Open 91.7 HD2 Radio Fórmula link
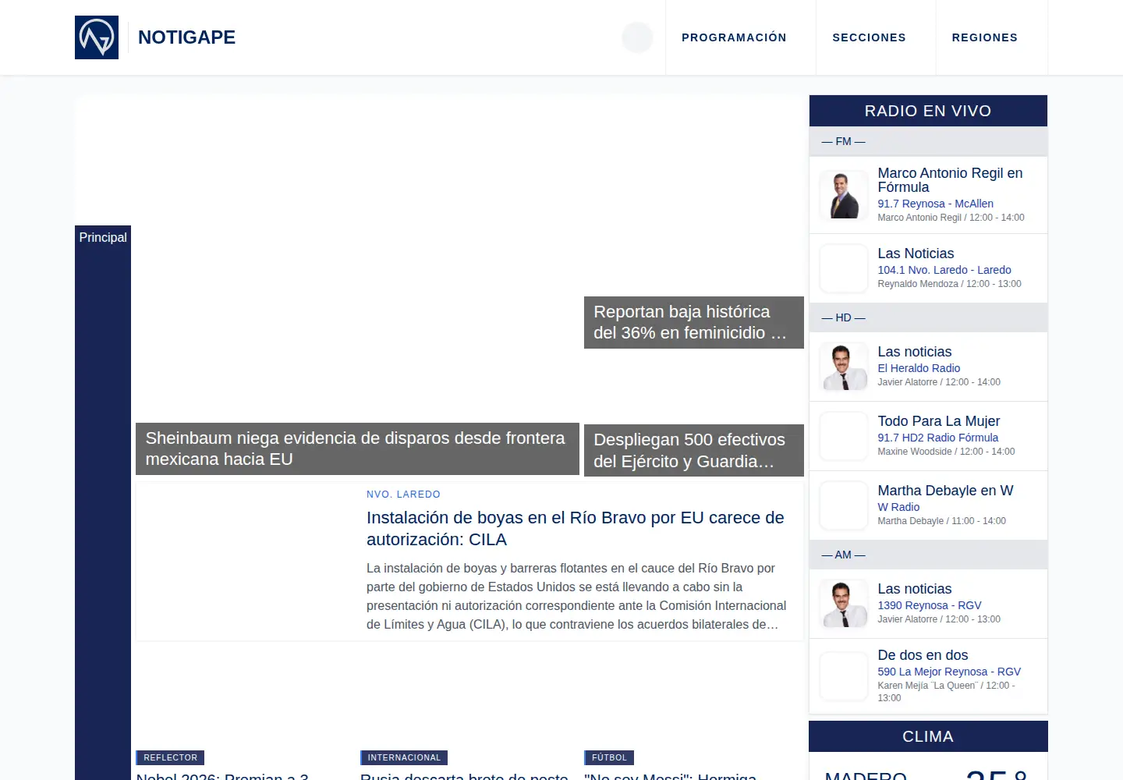 point(937,438)
